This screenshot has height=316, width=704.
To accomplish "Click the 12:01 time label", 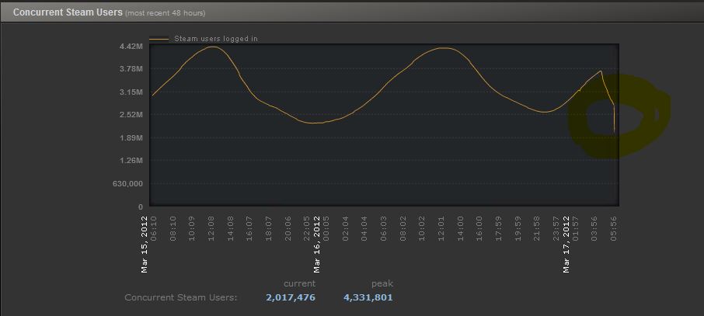I will pyautogui.click(x=441, y=229).
